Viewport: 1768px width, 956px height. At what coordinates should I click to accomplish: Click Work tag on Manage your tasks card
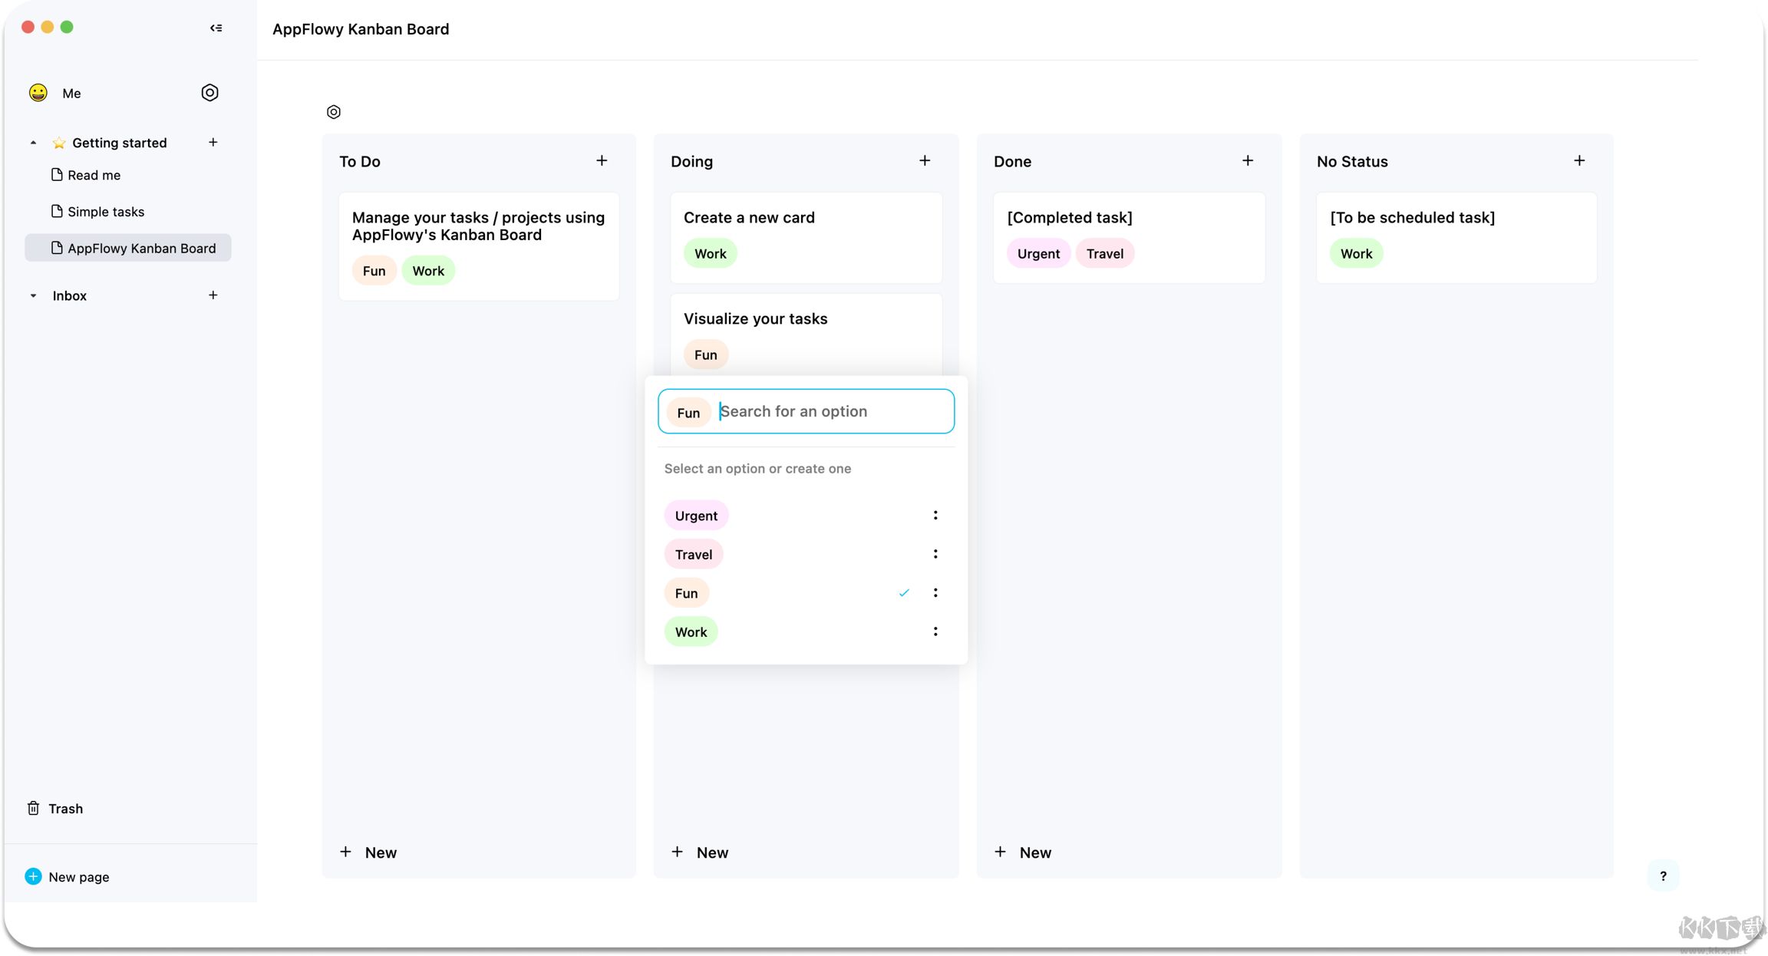(x=428, y=271)
